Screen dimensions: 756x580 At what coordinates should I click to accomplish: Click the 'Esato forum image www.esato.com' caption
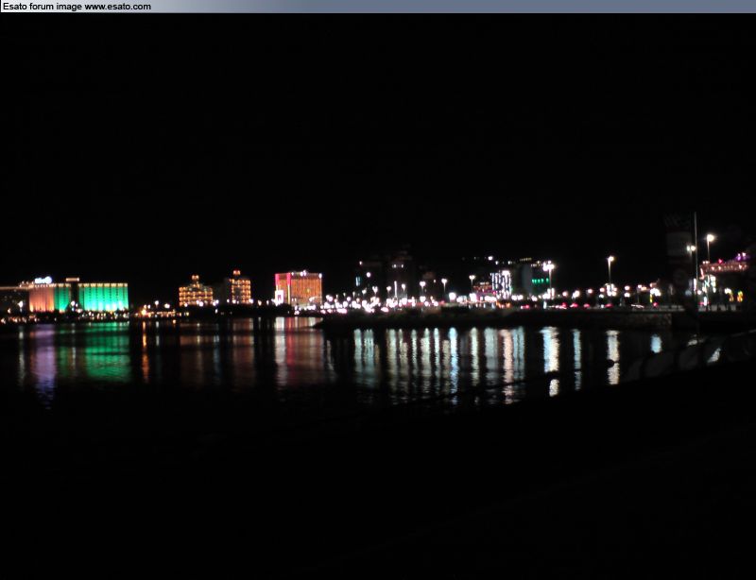point(77,7)
